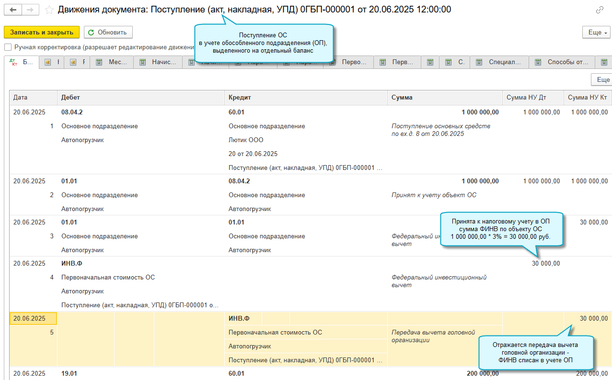The height and width of the screenshot is (380, 612).
Task: Enable 'Ручная корректировка' checkbox
Action: tap(8, 47)
